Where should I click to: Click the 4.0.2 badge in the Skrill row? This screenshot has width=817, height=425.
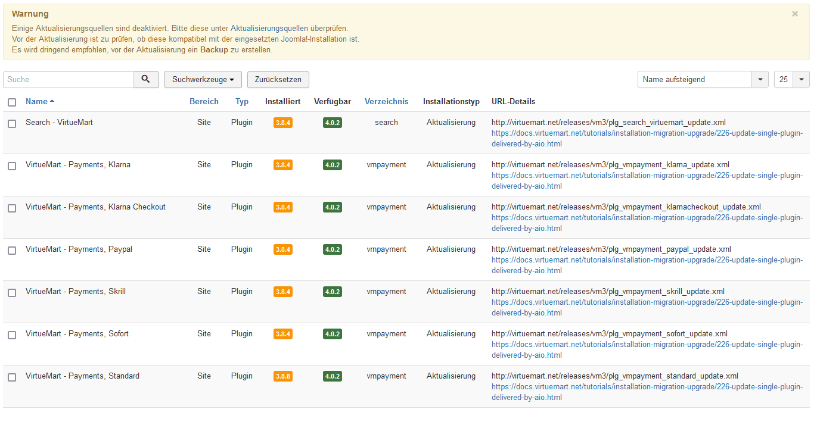point(333,292)
